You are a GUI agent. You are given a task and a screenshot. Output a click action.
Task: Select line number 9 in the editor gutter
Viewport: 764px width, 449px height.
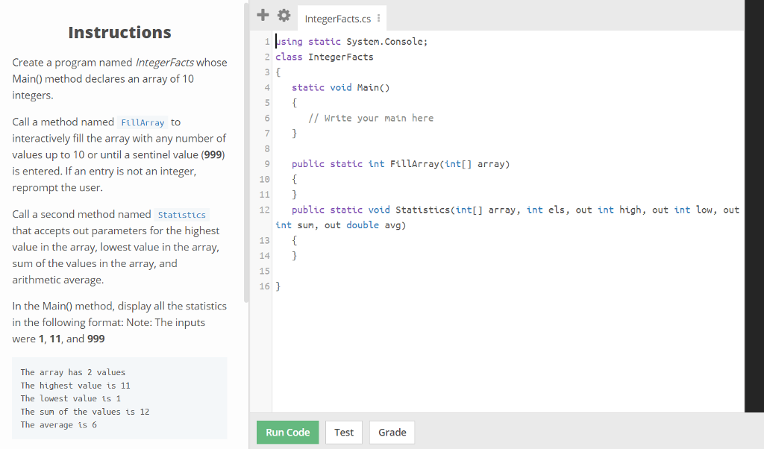[266, 163]
